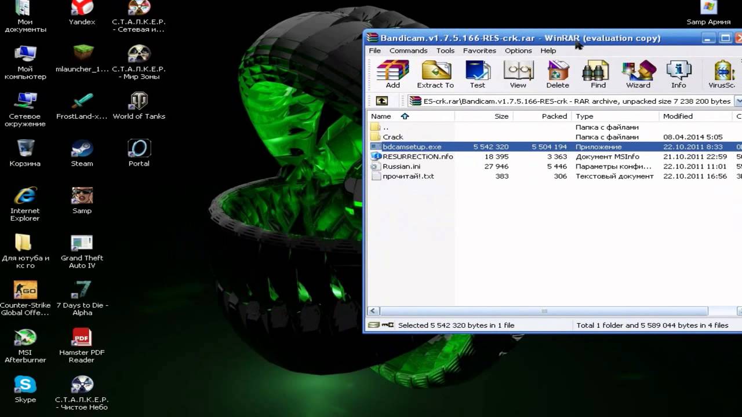Select the прочитай!.txt file
The image size is (742, 417).
[x=555, y=176]
